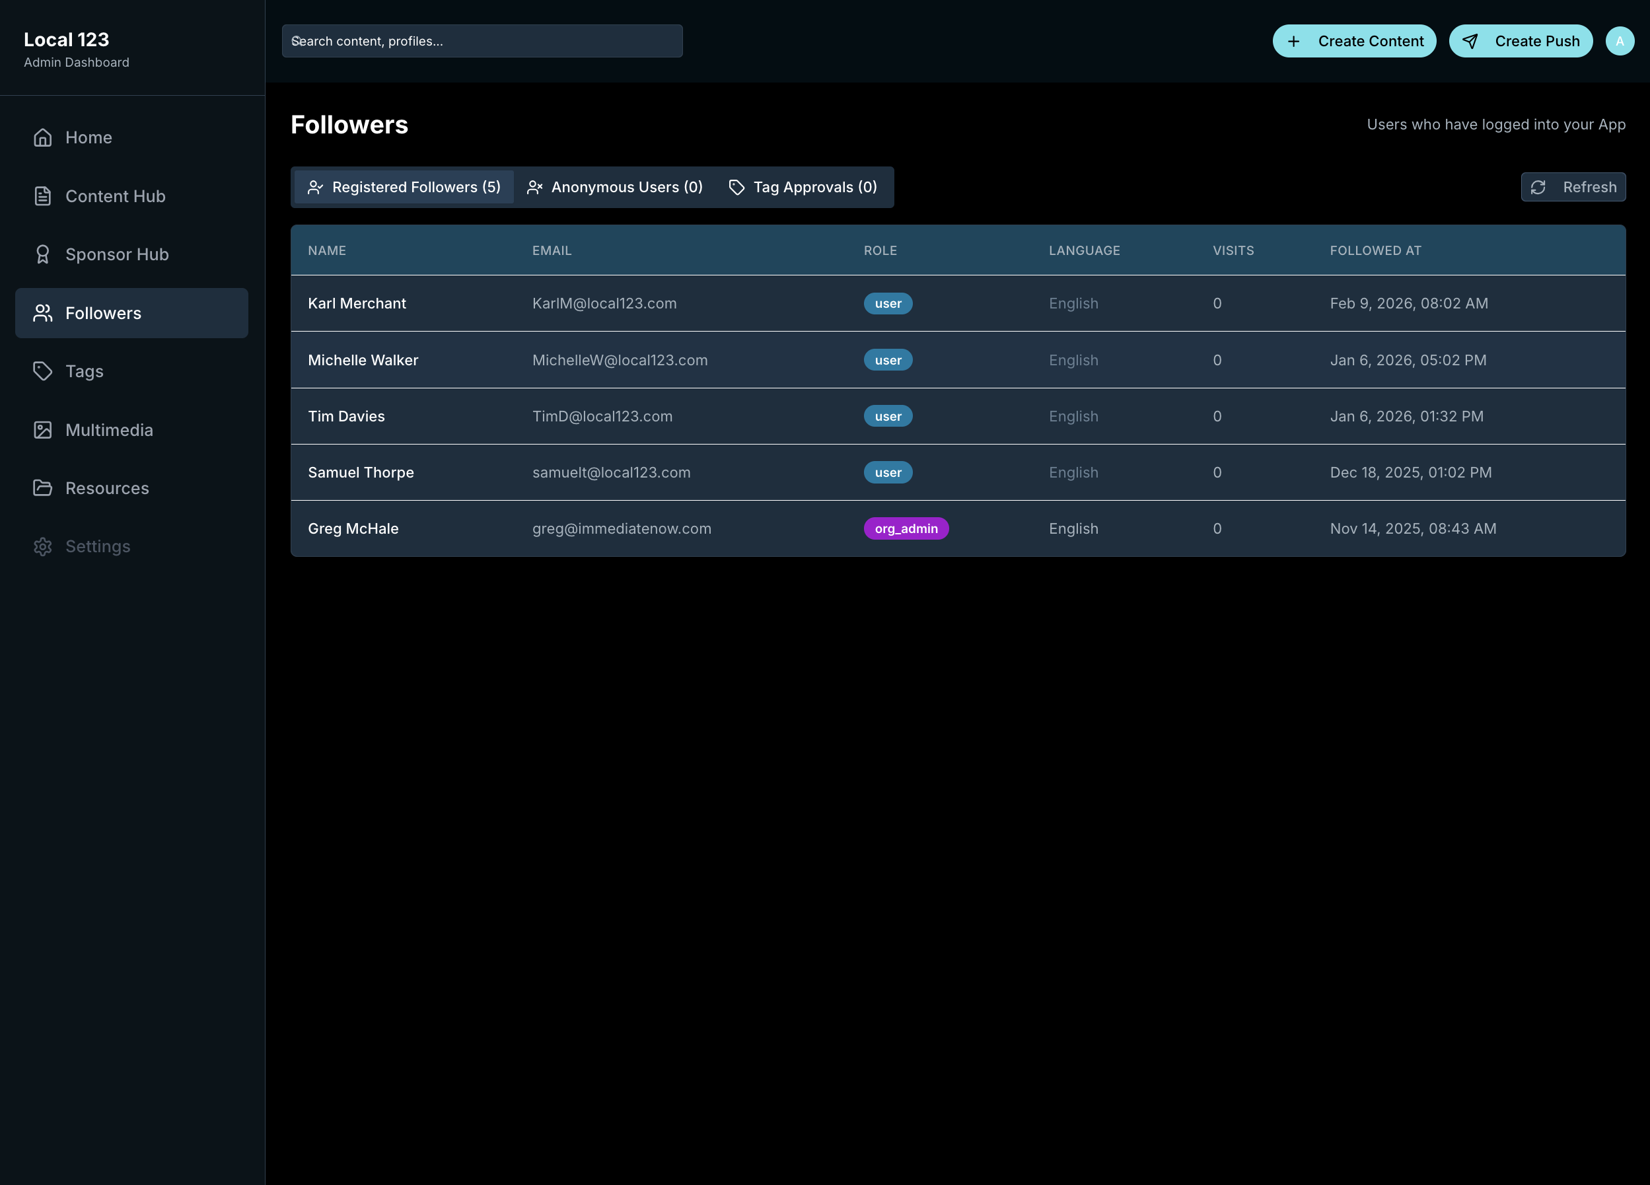The height and width of the screenshot is (1185, 1650).
Task: Click the date Jan 6, 2026, 01:32 PM
Action: [1406, 416]
